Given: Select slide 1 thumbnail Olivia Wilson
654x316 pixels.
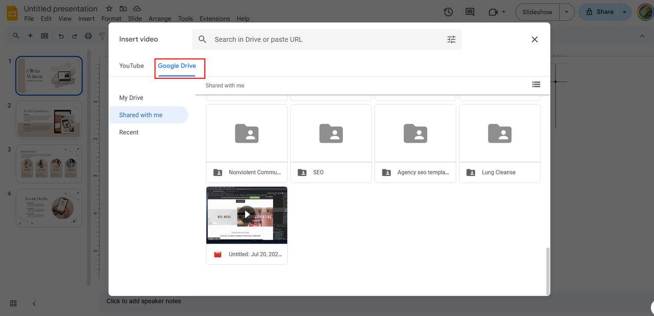Looking at the screenshot, I should [x=49, y=76].
